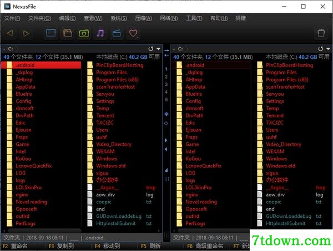Click F5 刷新 function button

tap(150, 246)
